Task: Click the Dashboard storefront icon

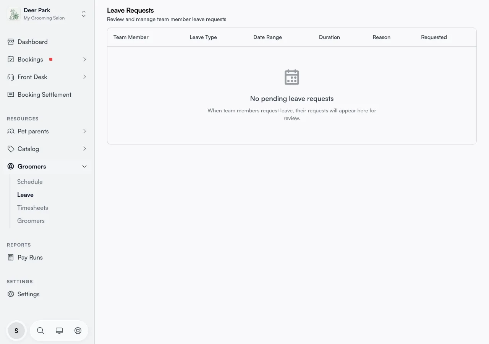Action: coord(11,42)
